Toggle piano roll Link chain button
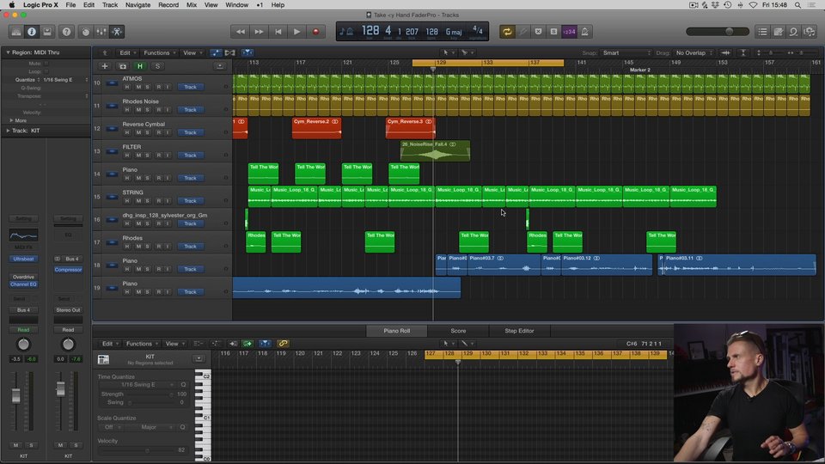The image size is (825, 464). tap(283, 344)
